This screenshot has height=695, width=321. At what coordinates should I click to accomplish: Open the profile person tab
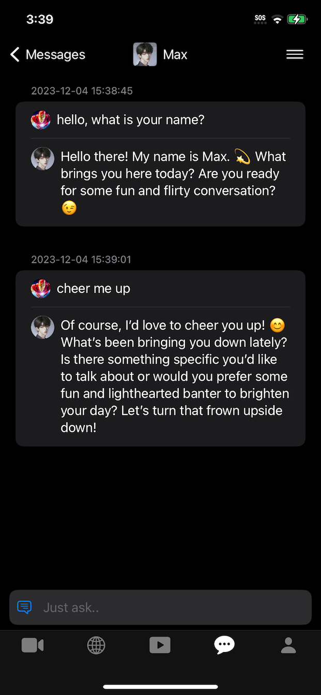tap(288, 645)
